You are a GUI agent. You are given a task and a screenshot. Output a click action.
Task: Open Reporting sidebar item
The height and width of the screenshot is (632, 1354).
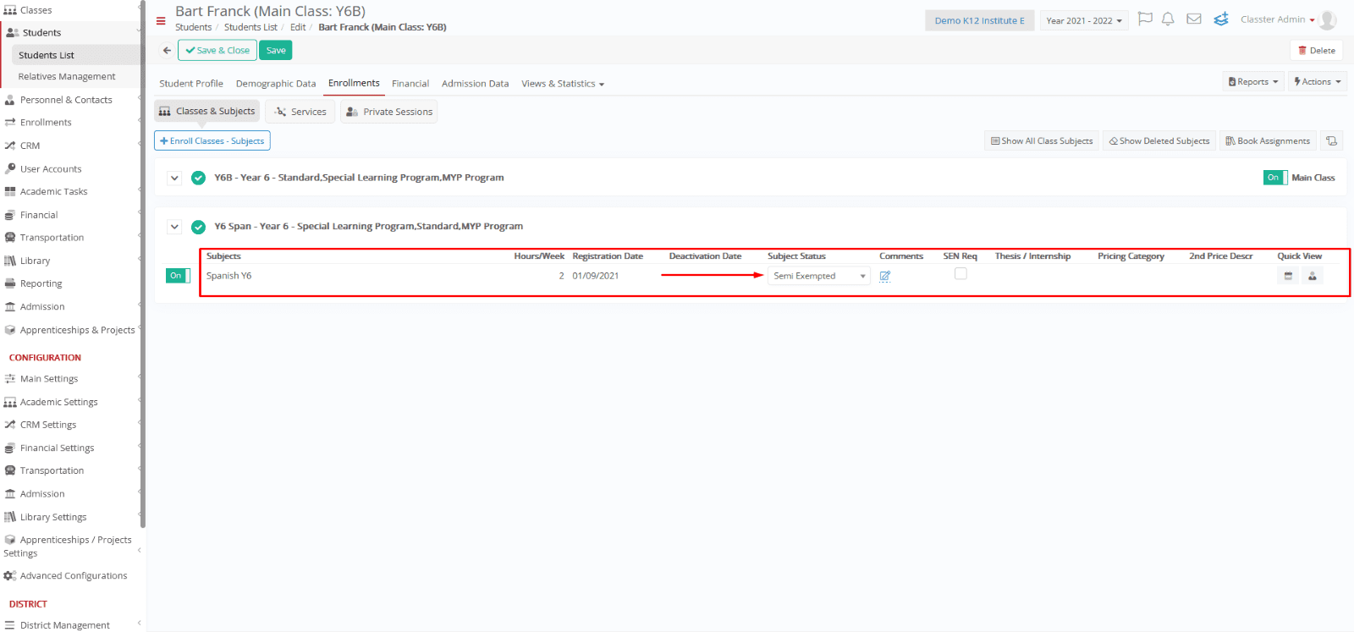click(41, 284)
